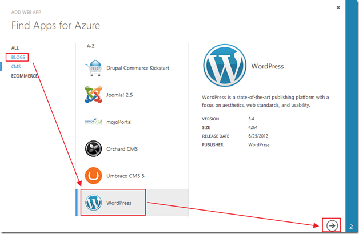This screenshot has height=234, width=359.
Task: Select the WordPress list entry label
Action: coord(118,203)
